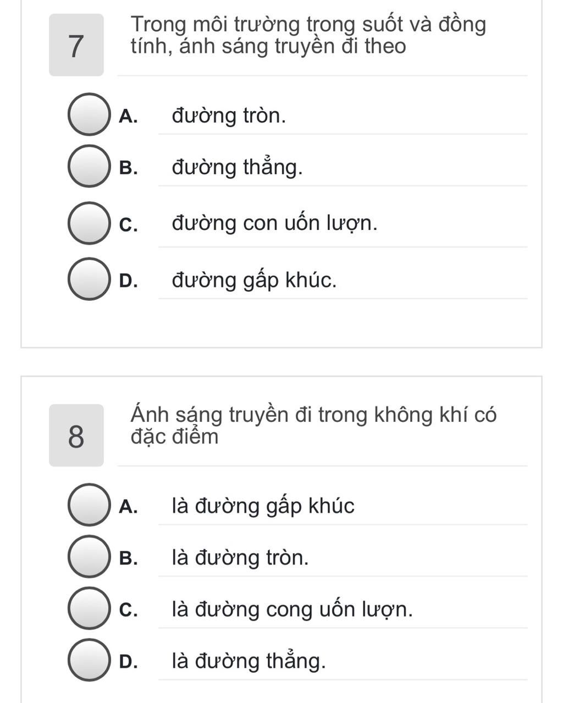Click question 7 prompt about môi trường trong suốt
The image size is (563, 703).
click(x=308, y=36)
